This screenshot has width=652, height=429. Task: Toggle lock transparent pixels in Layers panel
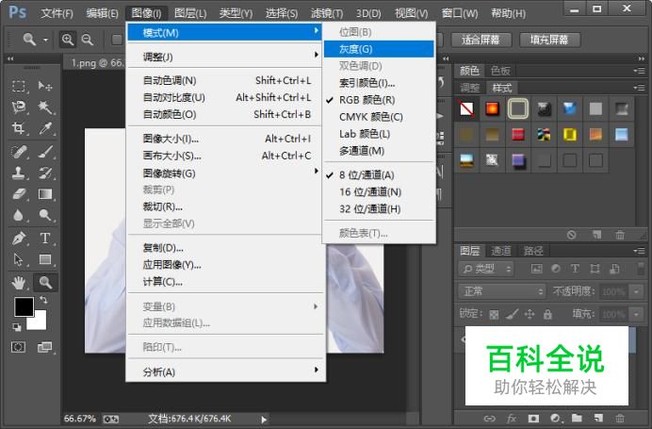click(494, 314)
